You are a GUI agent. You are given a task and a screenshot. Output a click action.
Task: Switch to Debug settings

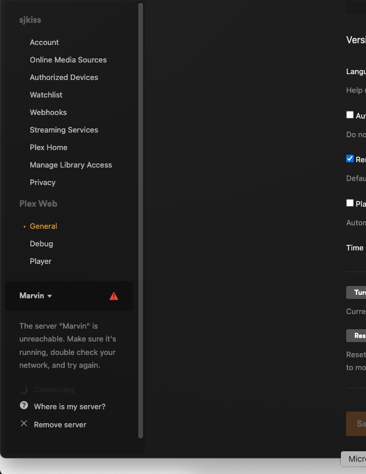point(41,243)
